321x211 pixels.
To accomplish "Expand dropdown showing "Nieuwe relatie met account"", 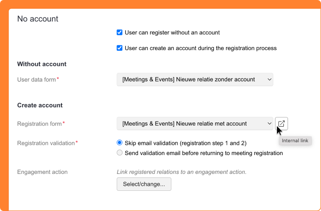I will (x=194, y=123).
